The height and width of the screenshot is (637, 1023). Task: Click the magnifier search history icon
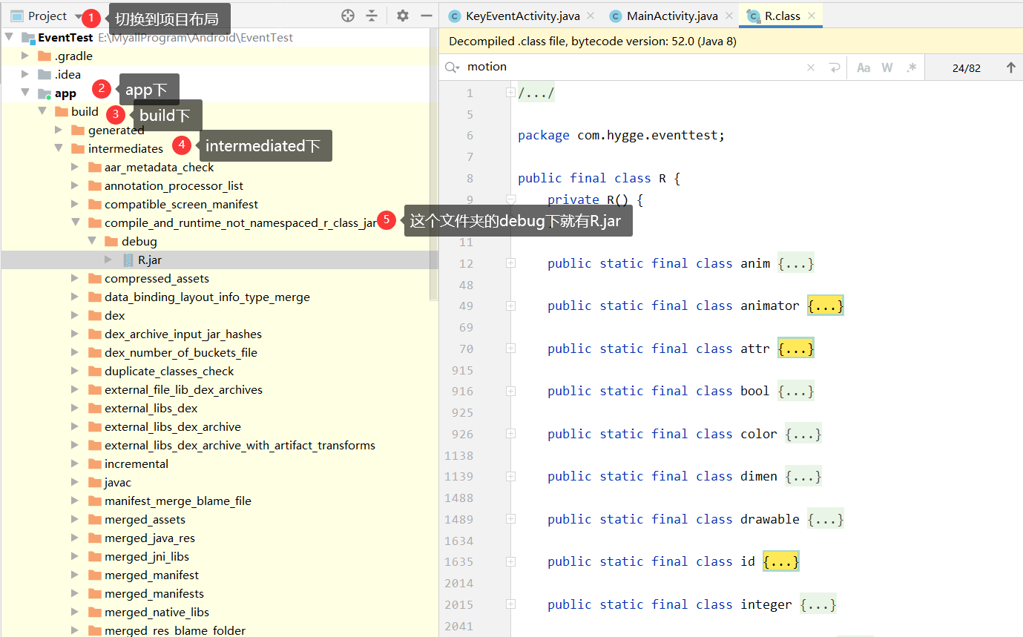pyautogui.click(x=452, y=67)
